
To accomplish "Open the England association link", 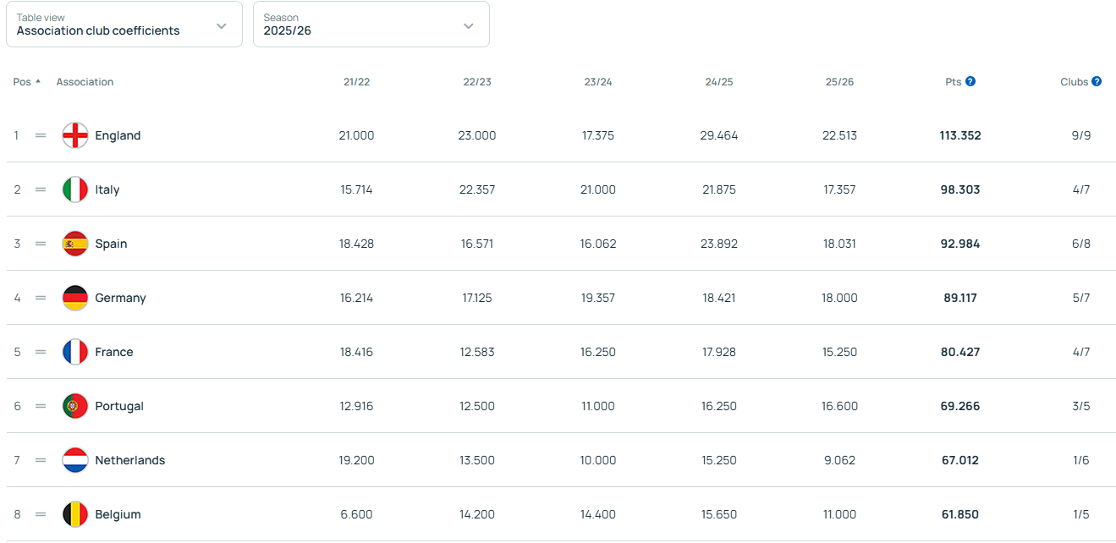I will [118, 135].
